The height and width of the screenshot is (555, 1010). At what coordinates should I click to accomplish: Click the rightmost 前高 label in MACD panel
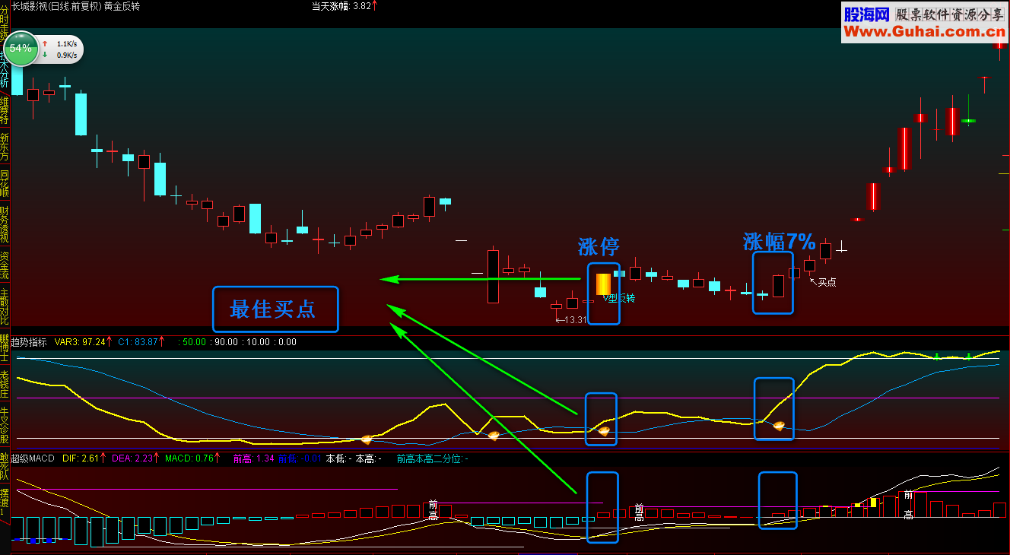[908, 505]
